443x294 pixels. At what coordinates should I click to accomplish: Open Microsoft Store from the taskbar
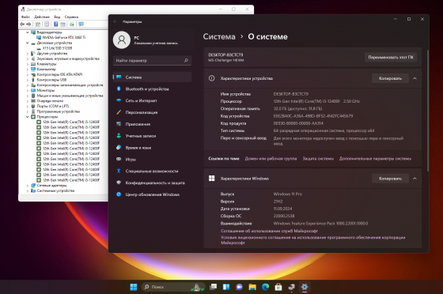tap(278, 287)
